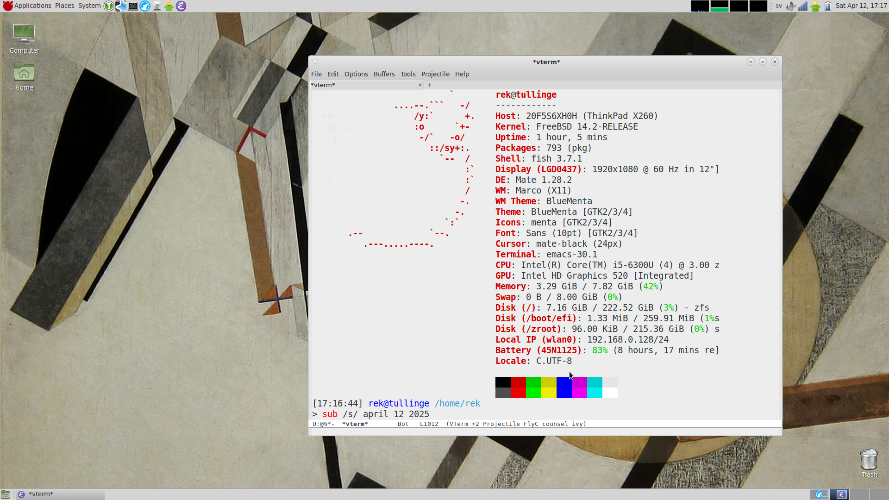This screenshot has height=500, width=889.
Task: Click the battery status tray icon
Action: pyautogui.click(x=827, y=6)
